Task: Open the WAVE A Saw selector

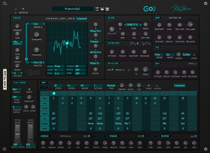Action: 38,24
